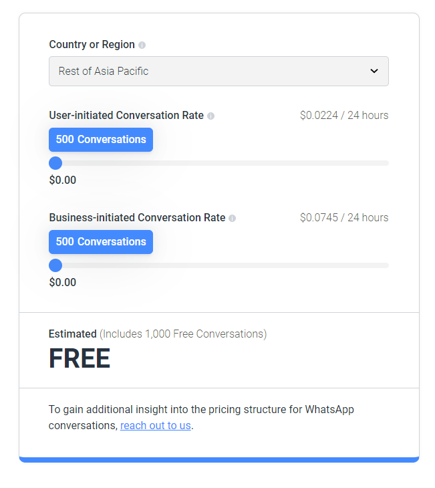The height and width of the screenshot is (488, 435).
Task: Click the $0.0745 / 24 hours rate text
Action: pyautogui.click(x=344, y=217)
